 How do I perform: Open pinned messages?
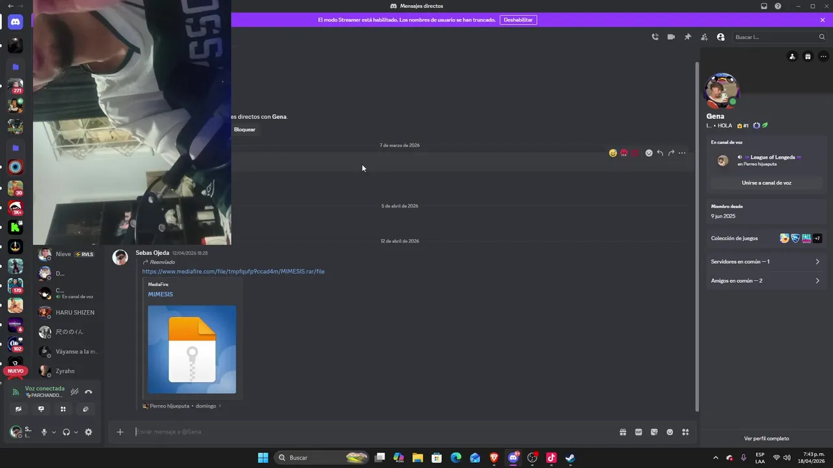coord(688,37)
